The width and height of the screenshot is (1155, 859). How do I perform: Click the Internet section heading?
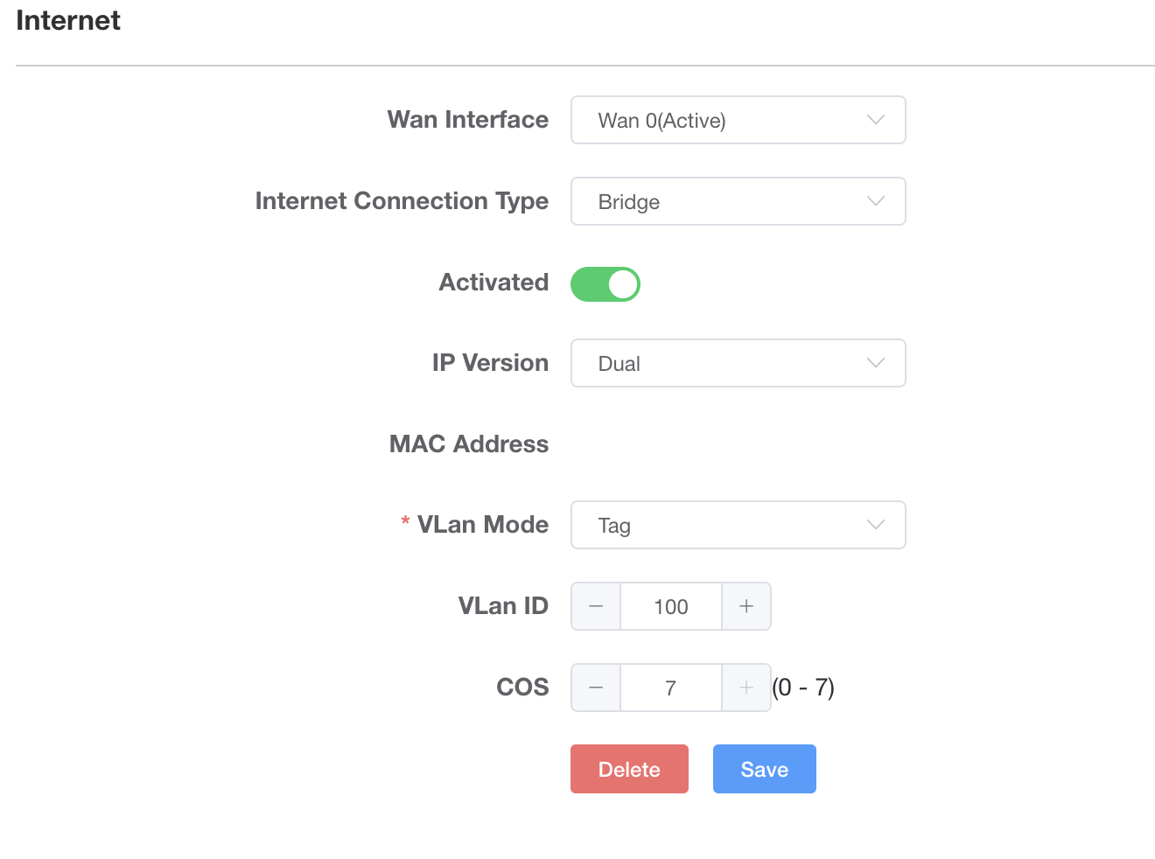(68, 20)
